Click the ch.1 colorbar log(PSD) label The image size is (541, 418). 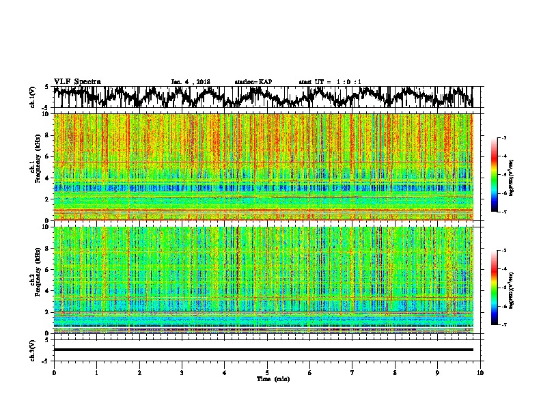pyautogui.click(x=511, y=178)
